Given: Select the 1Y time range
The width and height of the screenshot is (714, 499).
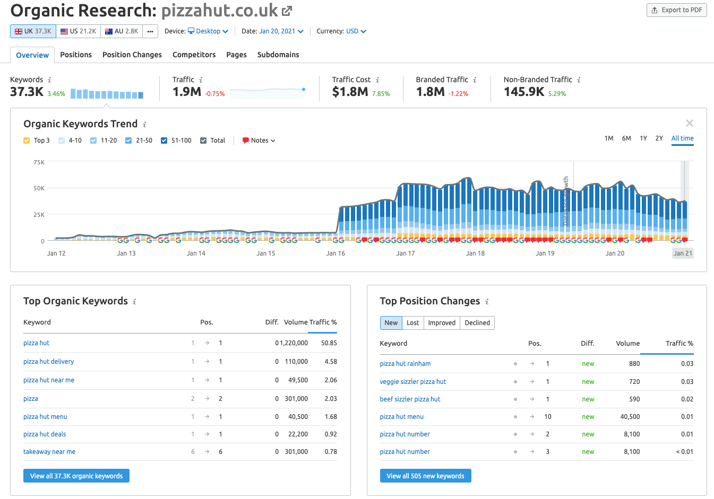Looking at the screenshot, I should click(x=643, y=138).
